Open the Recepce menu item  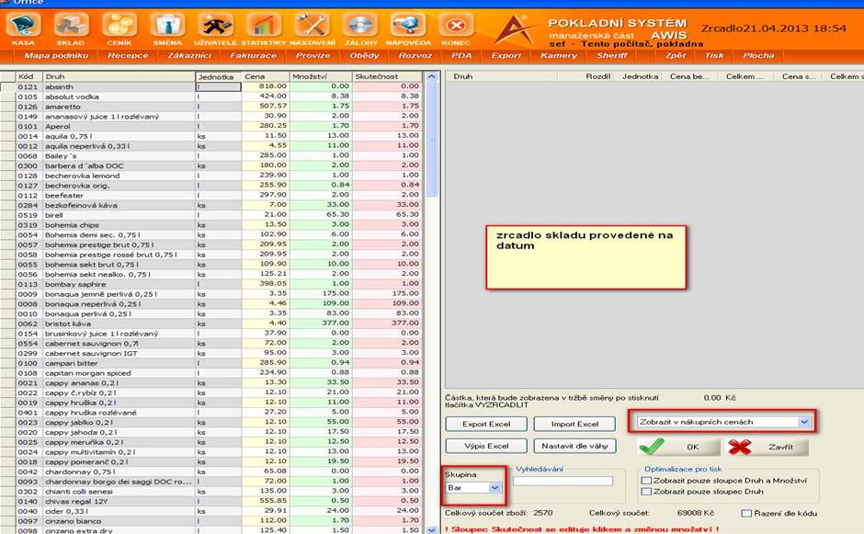coord(128,56)
